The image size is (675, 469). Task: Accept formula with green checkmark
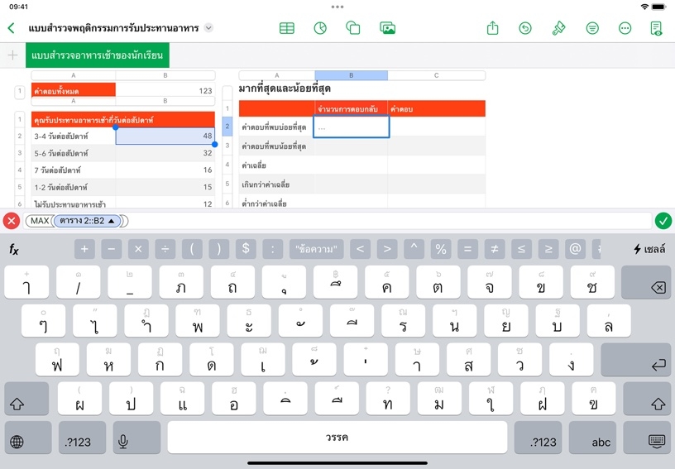pos(663,221)
